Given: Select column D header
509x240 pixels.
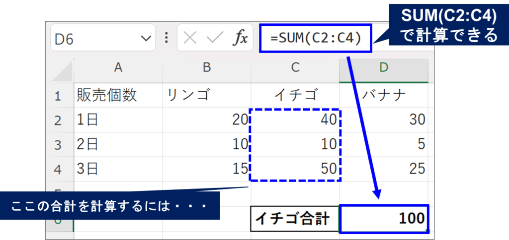Looking at the screenshot, I should 383,69.
